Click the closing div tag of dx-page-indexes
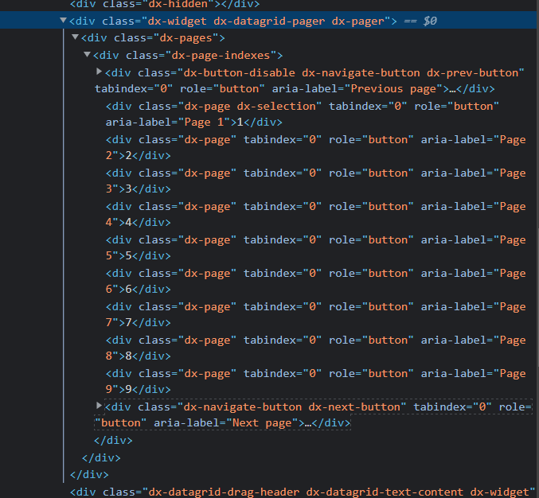Image resolution: width=539 pixels, height=498 pixels. (113, 440)
